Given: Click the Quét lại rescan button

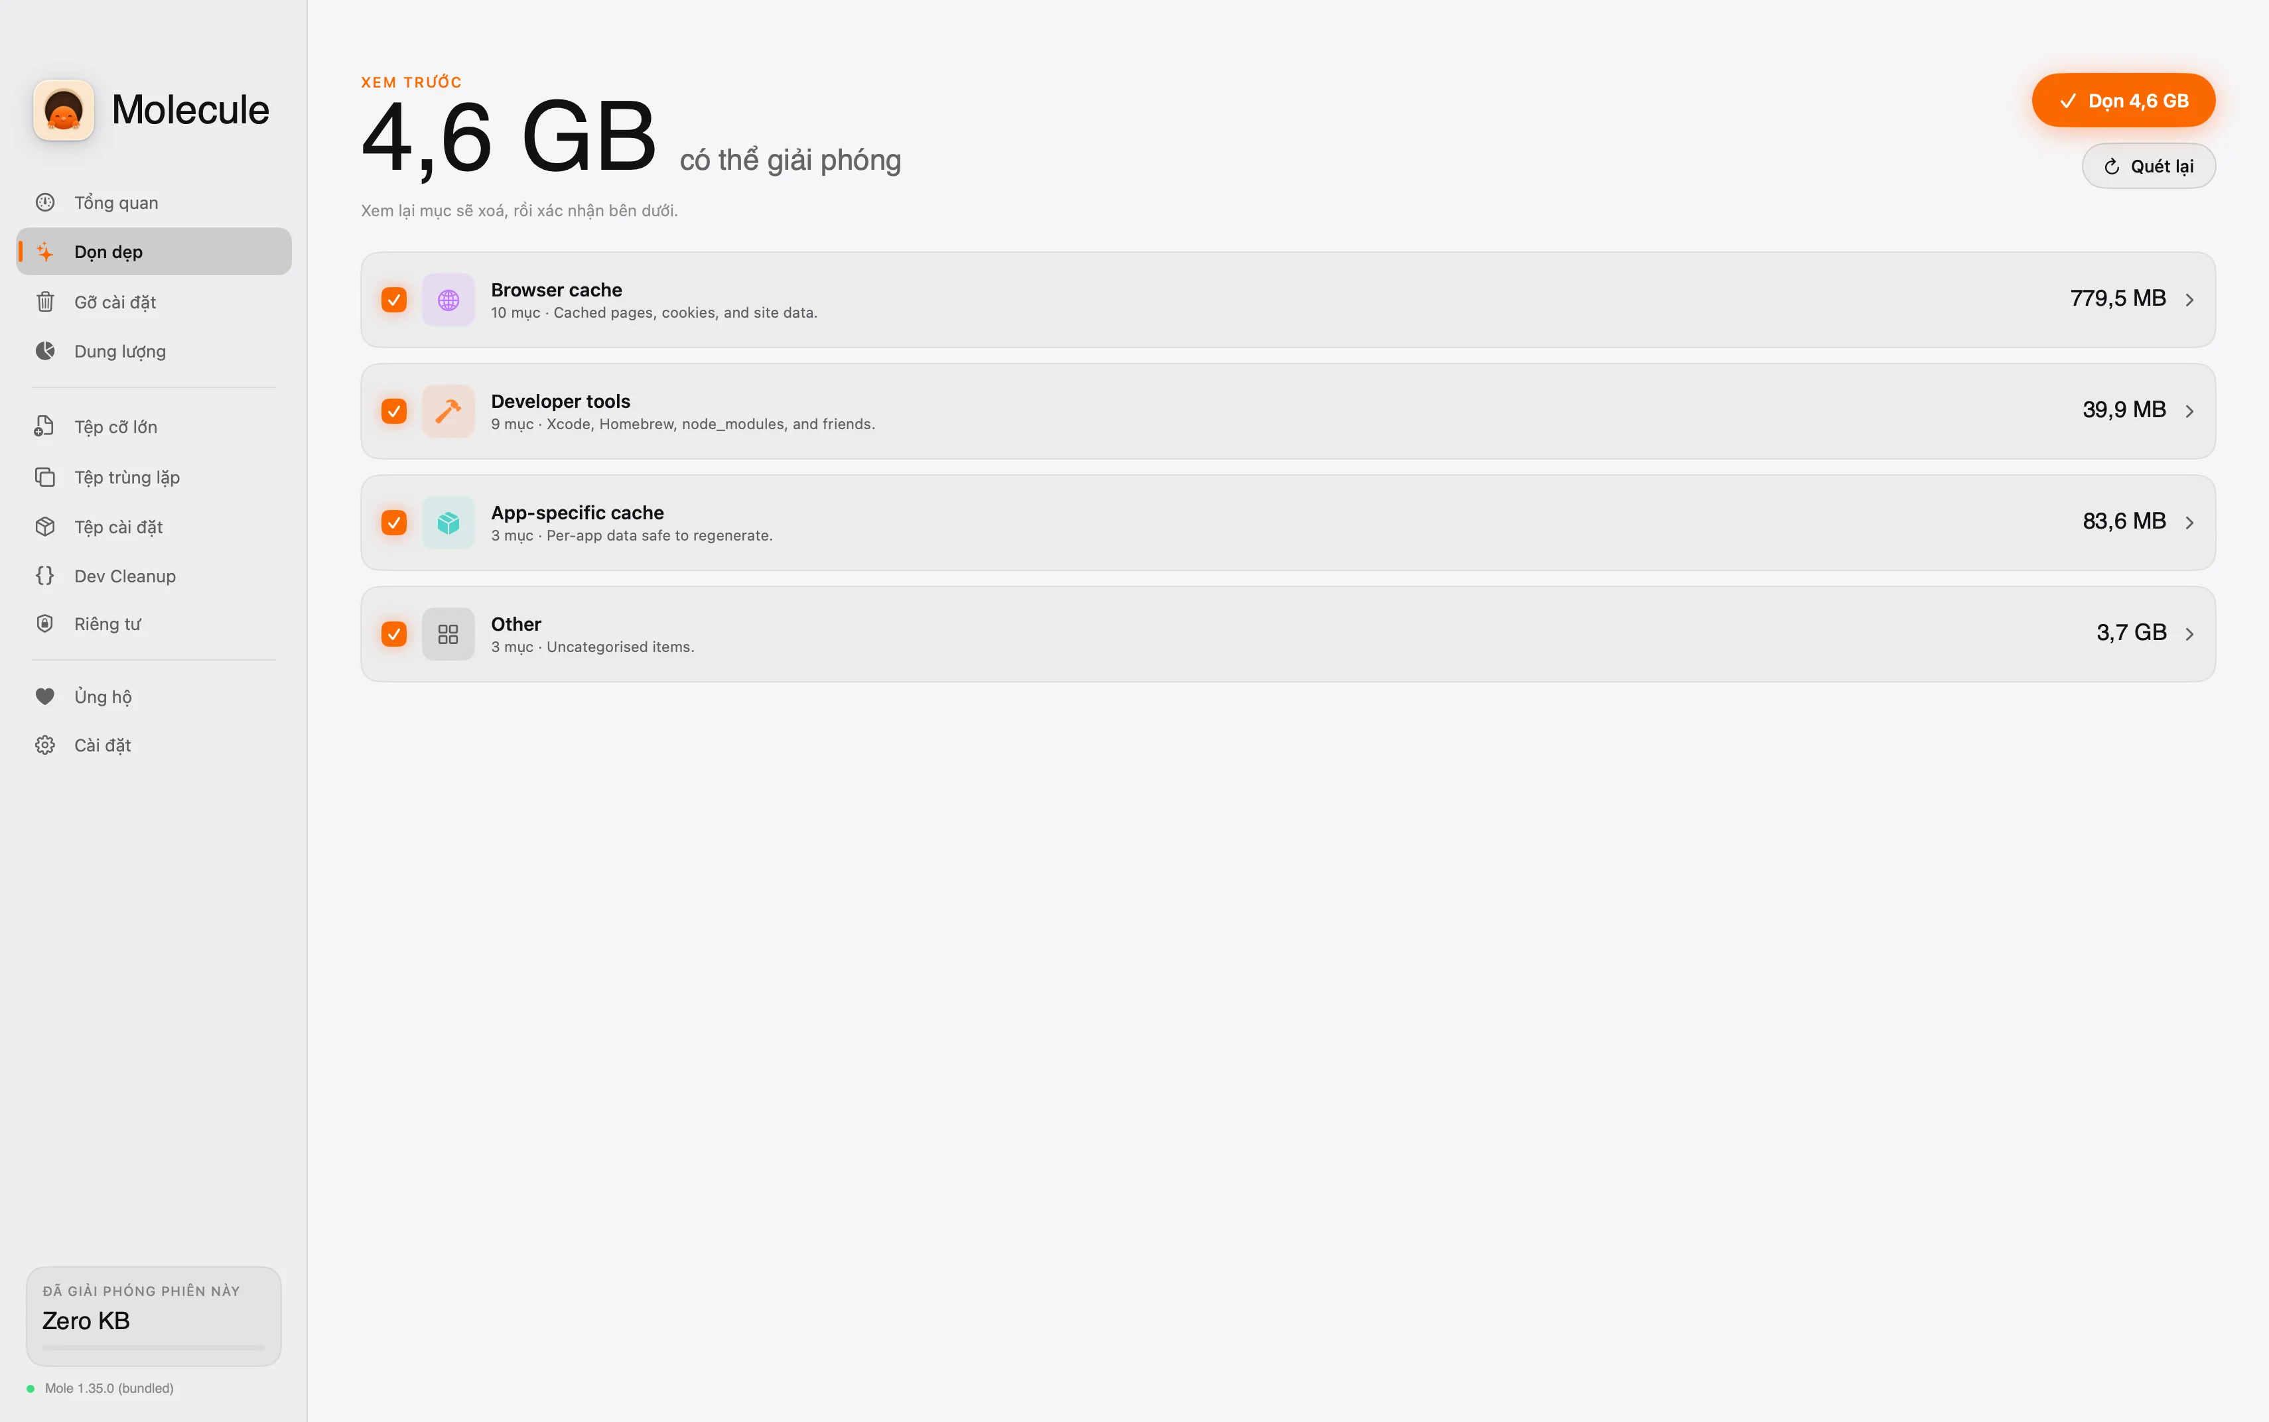Looking at the screenshot, I should (2149, 166).
